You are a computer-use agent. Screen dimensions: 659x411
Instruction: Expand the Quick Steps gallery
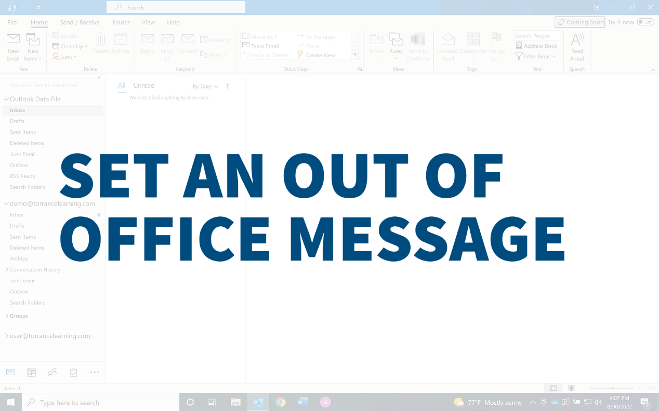(355, 55)
